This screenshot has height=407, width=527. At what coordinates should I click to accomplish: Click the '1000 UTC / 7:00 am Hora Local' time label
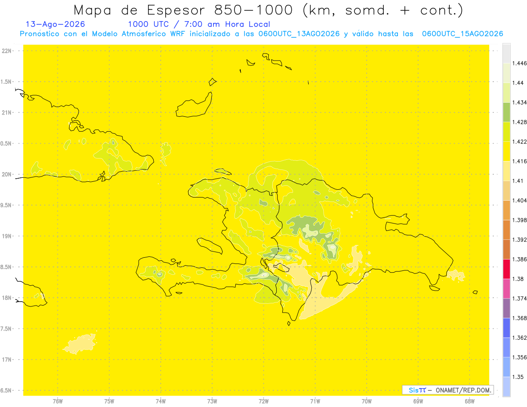(199, 25)
